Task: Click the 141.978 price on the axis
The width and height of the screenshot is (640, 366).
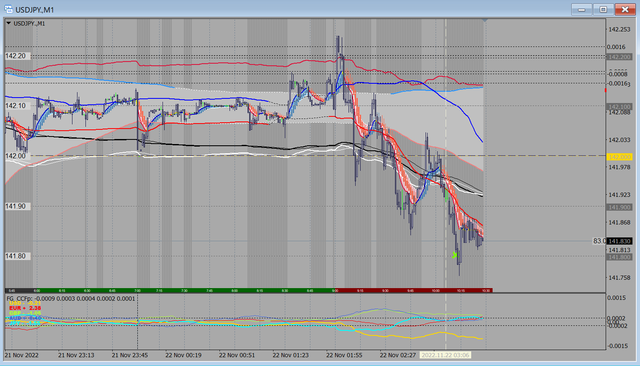Action: click(x=619, y=167)
